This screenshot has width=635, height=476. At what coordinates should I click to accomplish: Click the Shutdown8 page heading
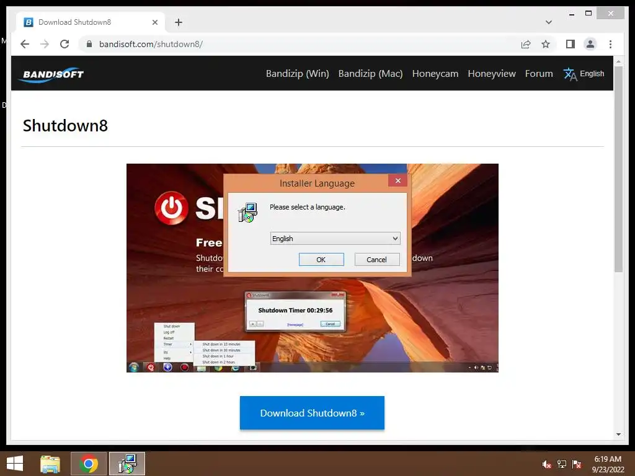[65, 125]
